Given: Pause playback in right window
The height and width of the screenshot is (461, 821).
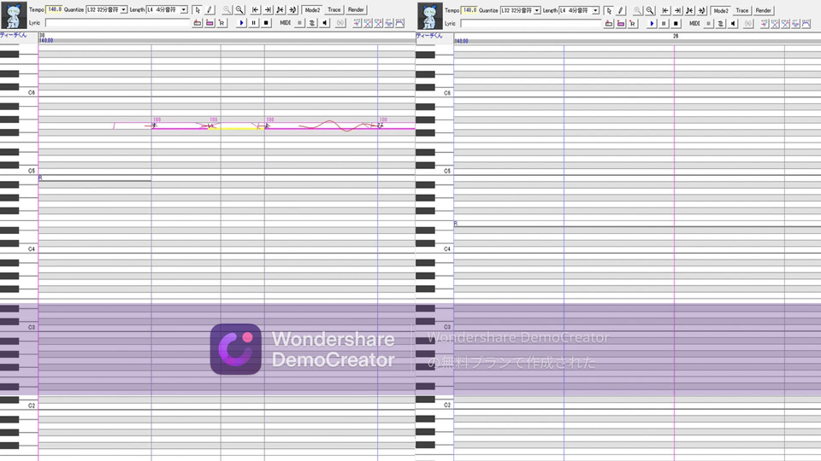Looking at the screenshot, I should (664, 24).
